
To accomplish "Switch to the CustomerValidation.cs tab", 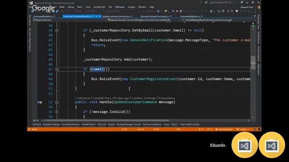I will point(190,16).
